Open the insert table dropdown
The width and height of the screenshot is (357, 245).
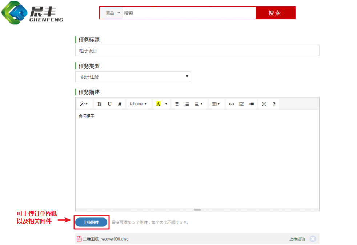(216, 104)
